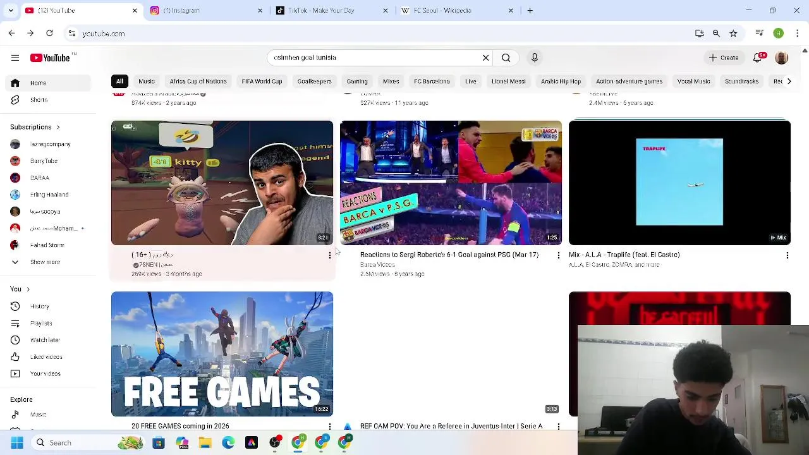The height and width of the screenshot is (455, 809).
Task: Select the Africa Cup of Nations chip
Action: [x=198, y=82]
